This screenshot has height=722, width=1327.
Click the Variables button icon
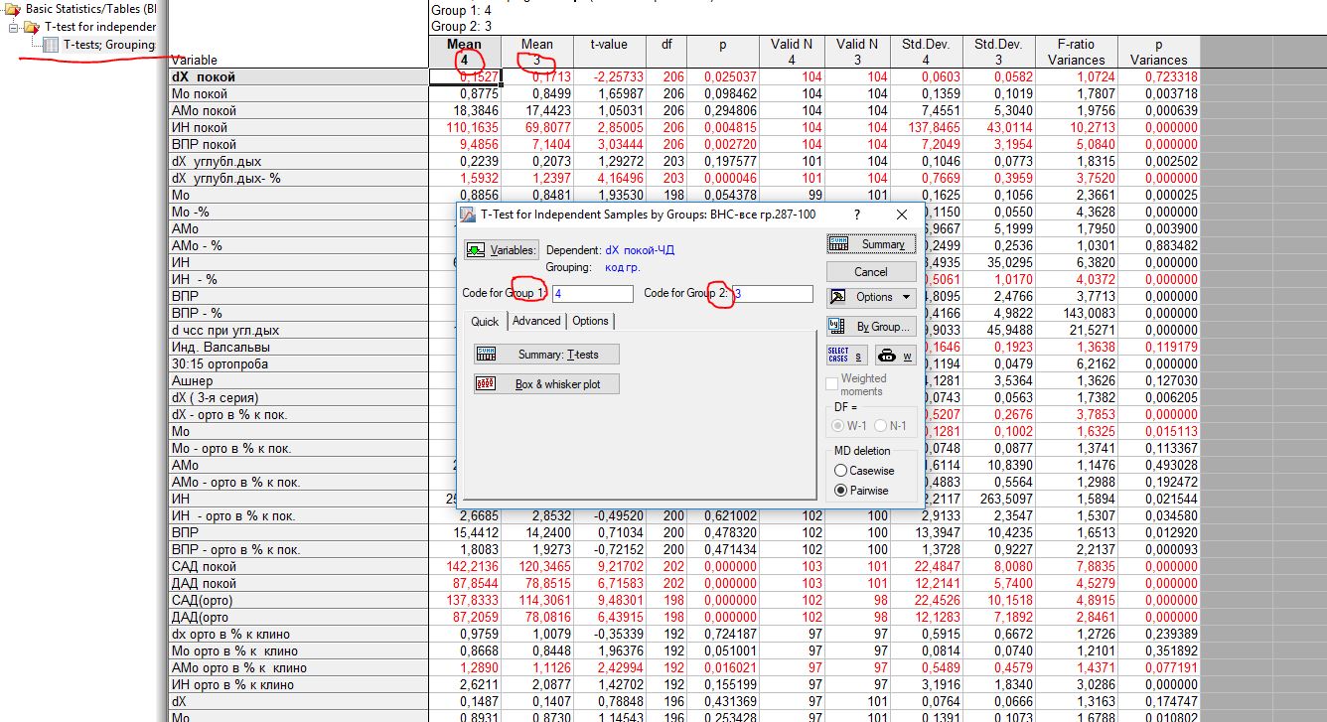point(476,250)
